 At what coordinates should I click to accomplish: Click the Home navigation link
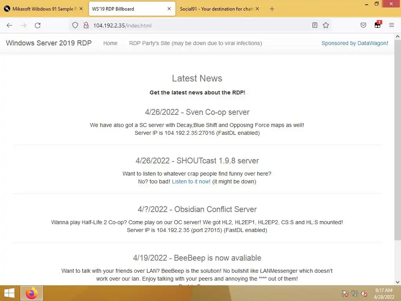(110, 43)
